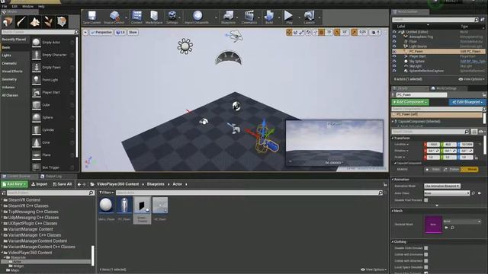Open the Edit menu
The image size is (488, 274).
click(14, 6)
